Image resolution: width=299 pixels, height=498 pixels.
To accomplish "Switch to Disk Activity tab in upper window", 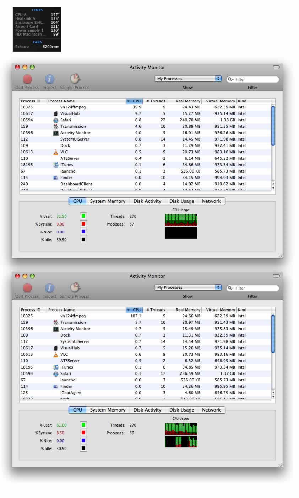I will tap(147, 201).
